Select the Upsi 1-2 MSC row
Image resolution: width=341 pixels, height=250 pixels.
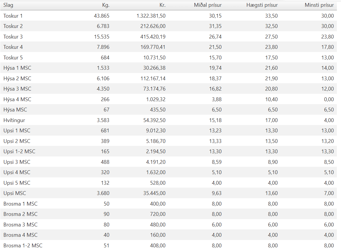pyautogui.click(x=169, y=151)
